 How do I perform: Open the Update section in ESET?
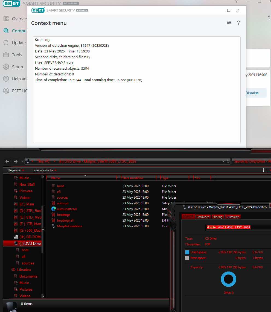click(x=14, y=43)
